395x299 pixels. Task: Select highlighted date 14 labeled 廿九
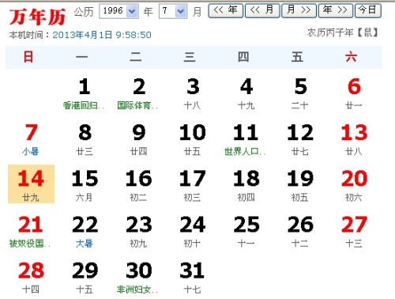pyautogui.click(x=31, y=184)
